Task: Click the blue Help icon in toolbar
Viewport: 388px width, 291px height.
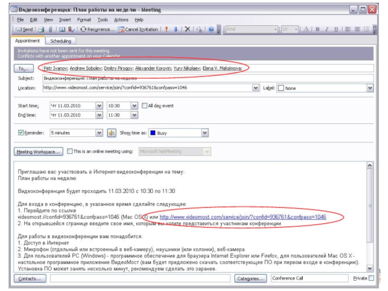Action: 211,30
